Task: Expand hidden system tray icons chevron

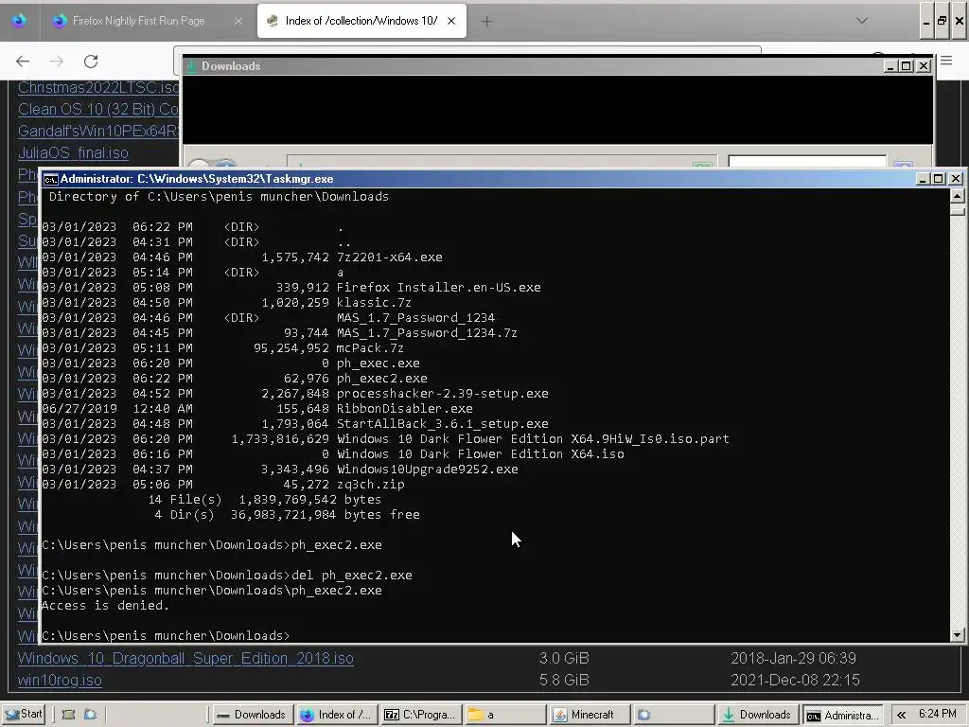Action: [x=902, y=715]
